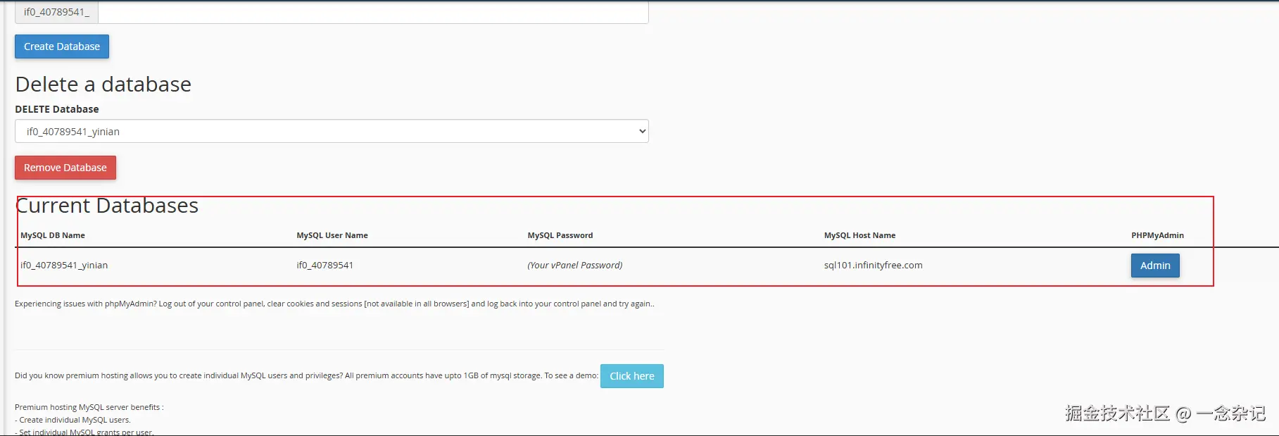Click the 'PHPMyAdmin' column header
1279x436 pixels.
[x=1157, y=235]
